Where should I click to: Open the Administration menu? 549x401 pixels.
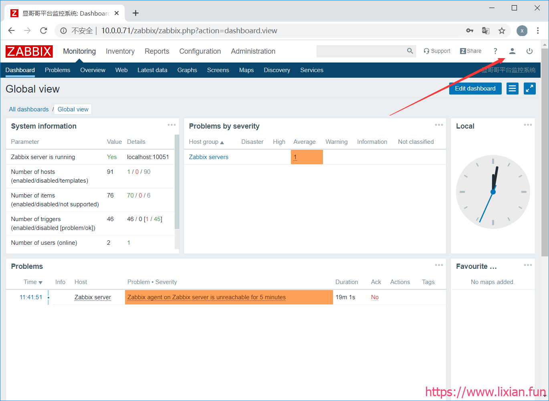[x=253, y=51]
